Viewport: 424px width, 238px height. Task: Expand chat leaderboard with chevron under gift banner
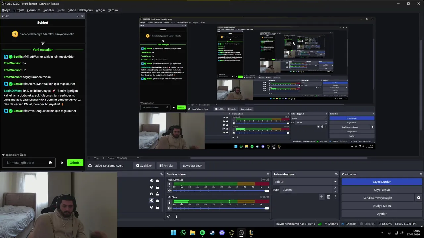(43, 43)
